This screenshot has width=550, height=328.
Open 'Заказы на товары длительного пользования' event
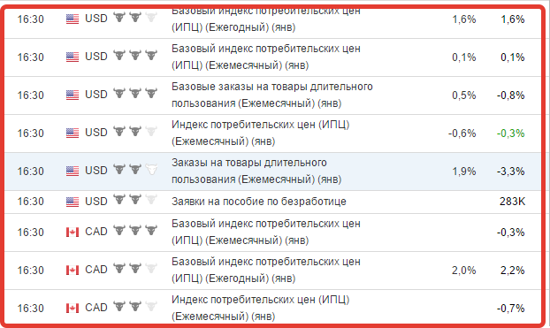click(256, 172)
